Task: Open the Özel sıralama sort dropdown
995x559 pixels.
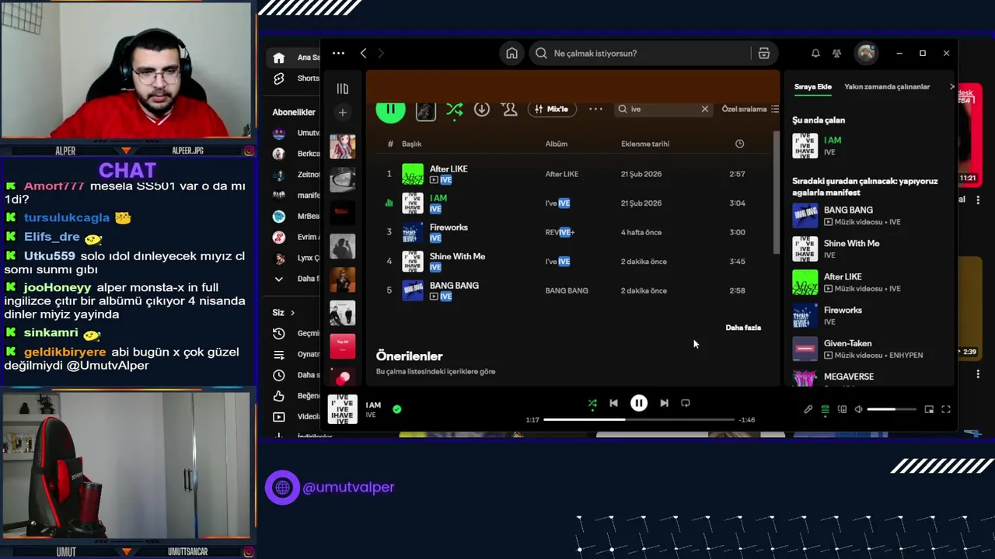Action: pos(750,109)
